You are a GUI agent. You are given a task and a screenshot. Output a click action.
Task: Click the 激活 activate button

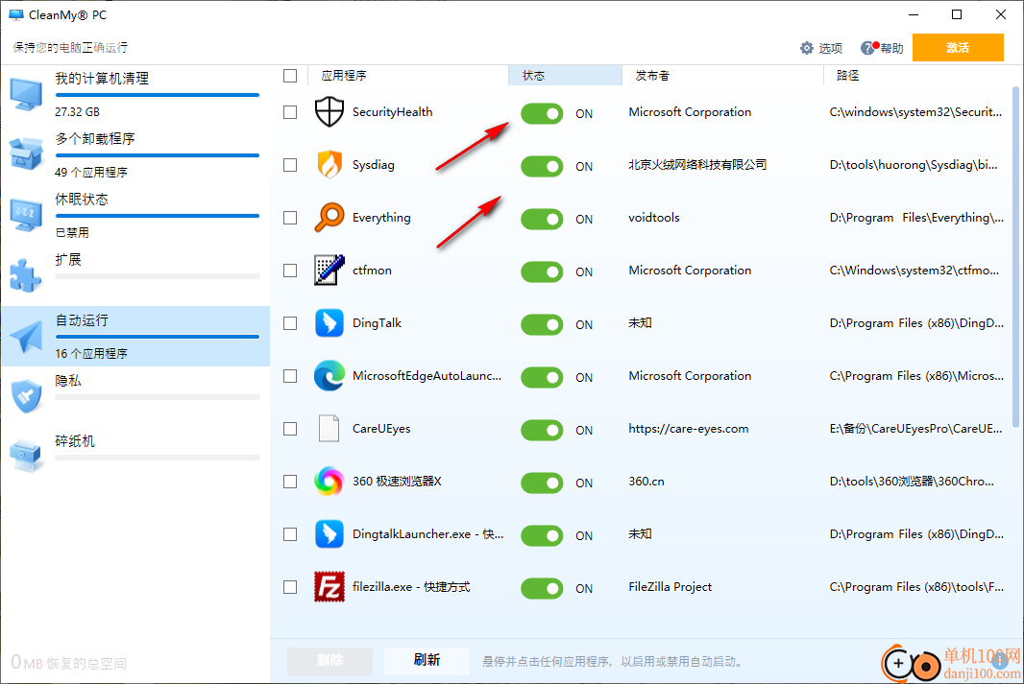click(x=958, y=48)
